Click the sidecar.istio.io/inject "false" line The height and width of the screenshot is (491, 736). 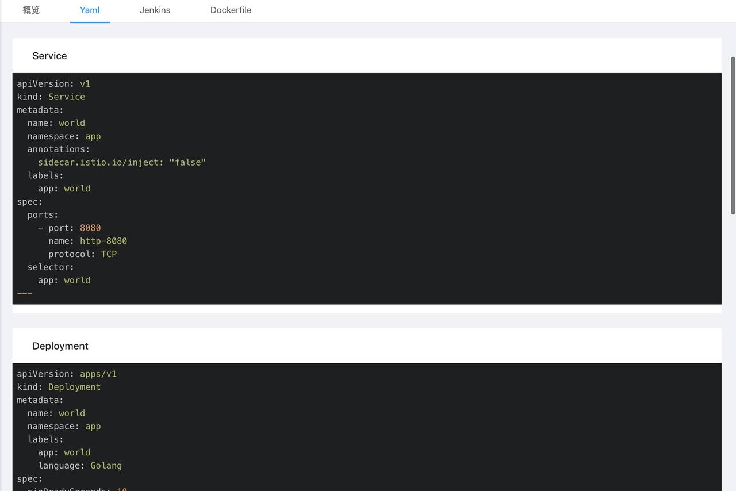pyautogui.click(x=122, y=163)
